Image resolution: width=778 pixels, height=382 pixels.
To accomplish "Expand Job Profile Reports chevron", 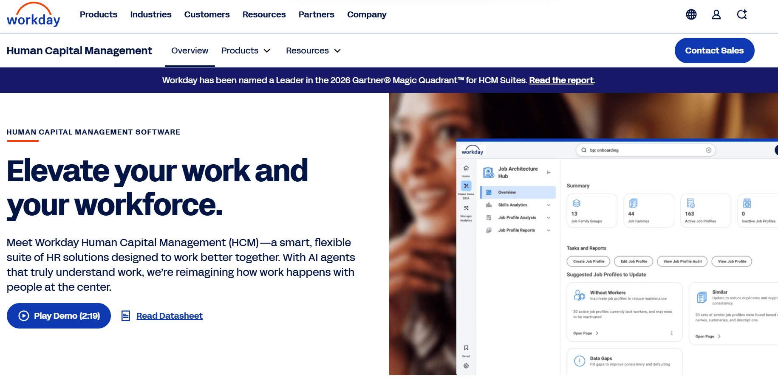I will click(x=549, y=230).
